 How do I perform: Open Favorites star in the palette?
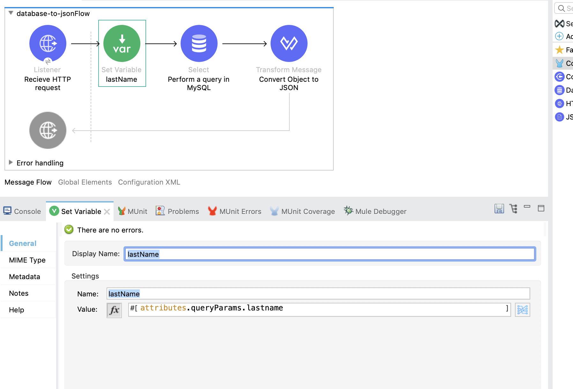(560, 50)
